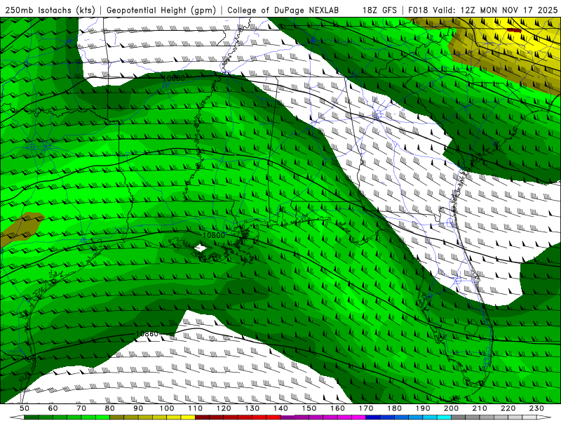Screen dimensions: 561x421
Task: Click the 230 value on the color scale
Action: pos(536,408)
